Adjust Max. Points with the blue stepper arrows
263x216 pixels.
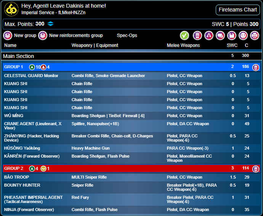(x=50, y=24)
